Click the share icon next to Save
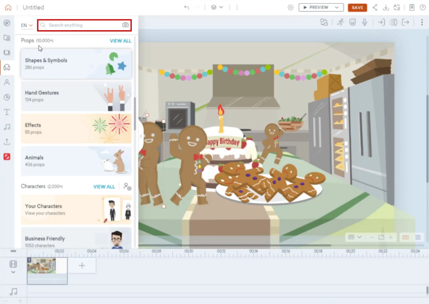The image size is (429, 304). [x=375, y=8]
